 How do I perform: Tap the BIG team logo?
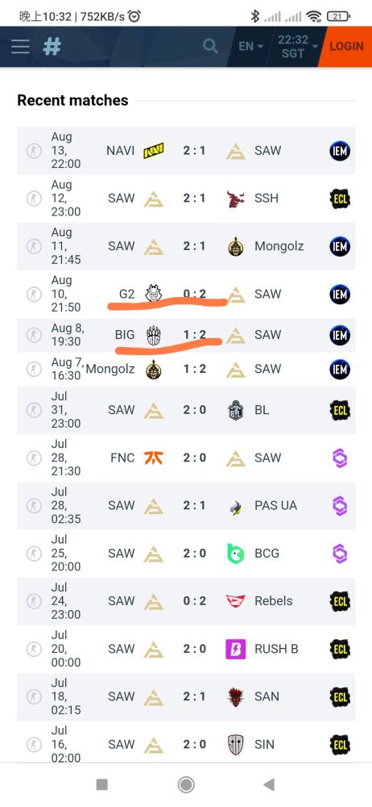153,335
